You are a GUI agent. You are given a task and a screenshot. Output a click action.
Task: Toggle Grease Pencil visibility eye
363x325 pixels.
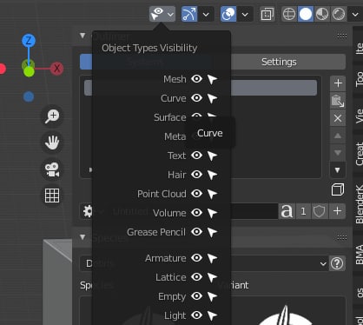(x=196, y=232)
